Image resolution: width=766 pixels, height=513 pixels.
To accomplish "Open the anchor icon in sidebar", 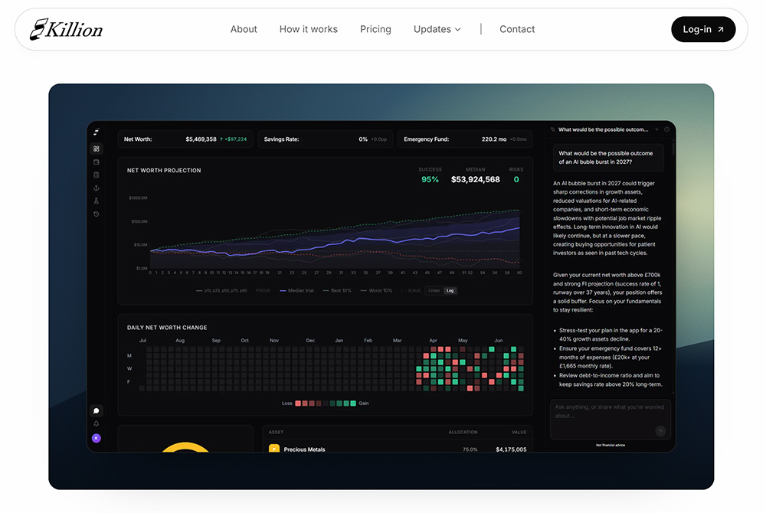I will (x=97, y=188).
